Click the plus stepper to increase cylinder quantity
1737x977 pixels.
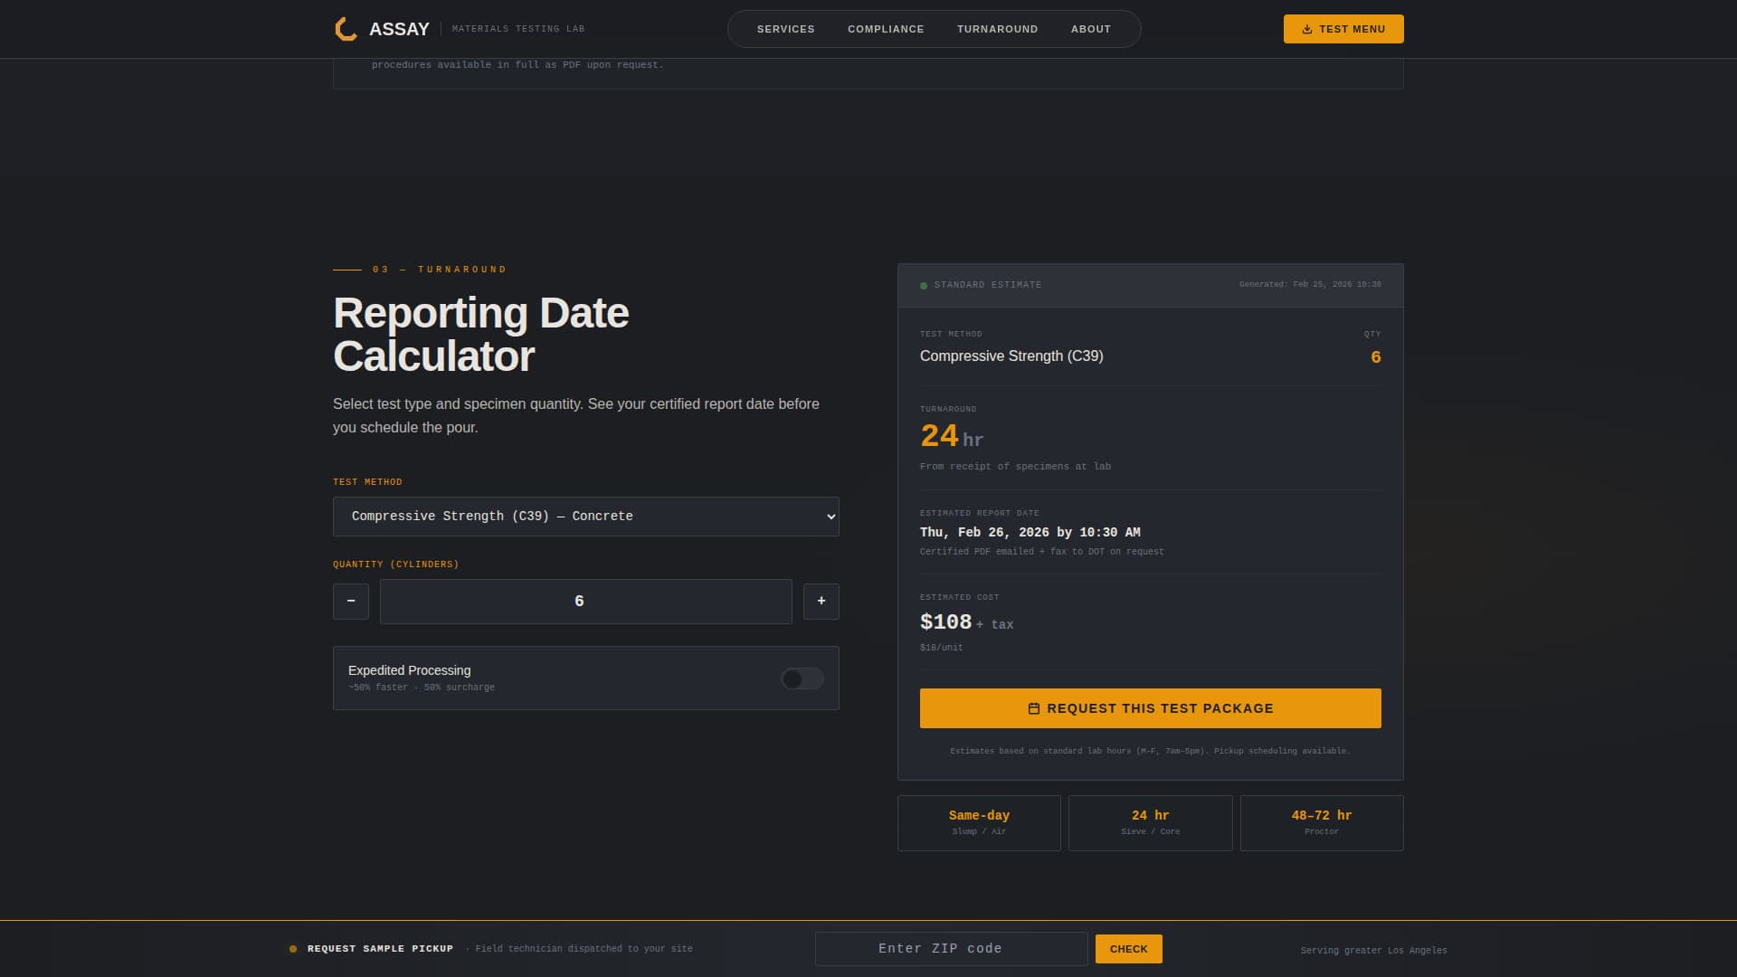point(821,601)
